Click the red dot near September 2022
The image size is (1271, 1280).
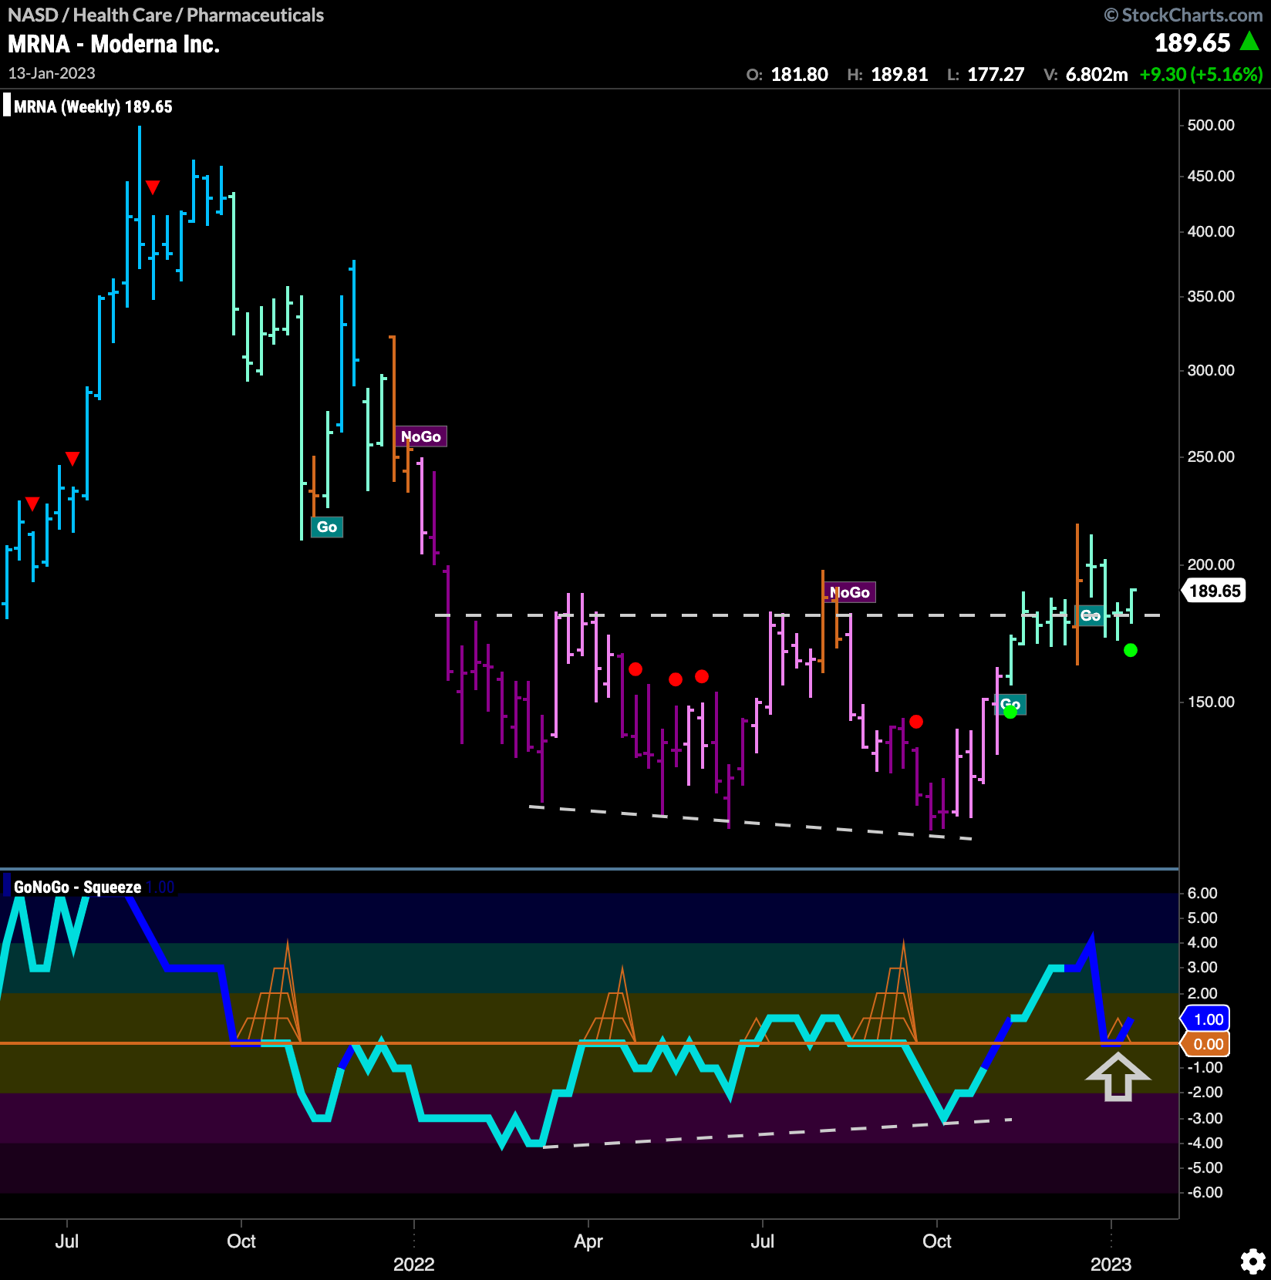(916, 722)
